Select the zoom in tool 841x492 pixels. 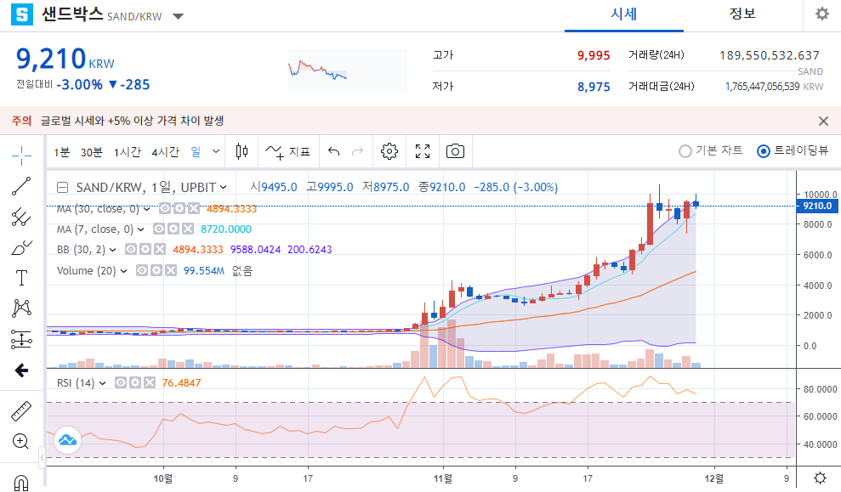tap(20, 442)
